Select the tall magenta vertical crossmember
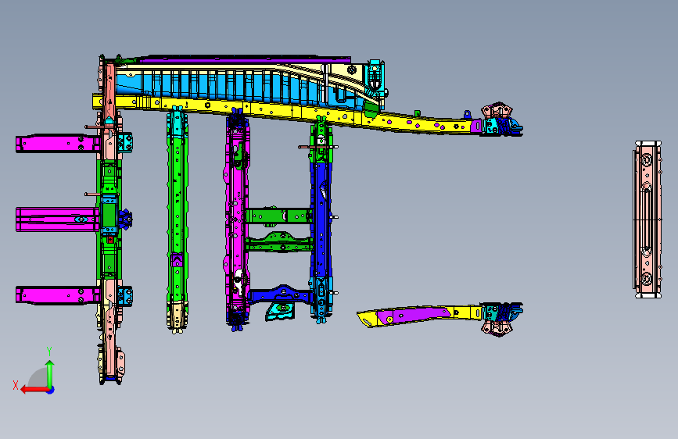 (x=236, y=216)
